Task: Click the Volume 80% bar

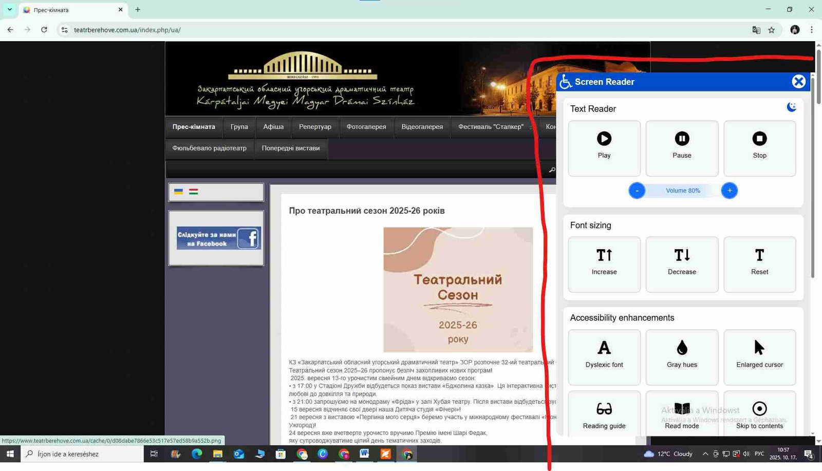Action: [x=683, y=191]
